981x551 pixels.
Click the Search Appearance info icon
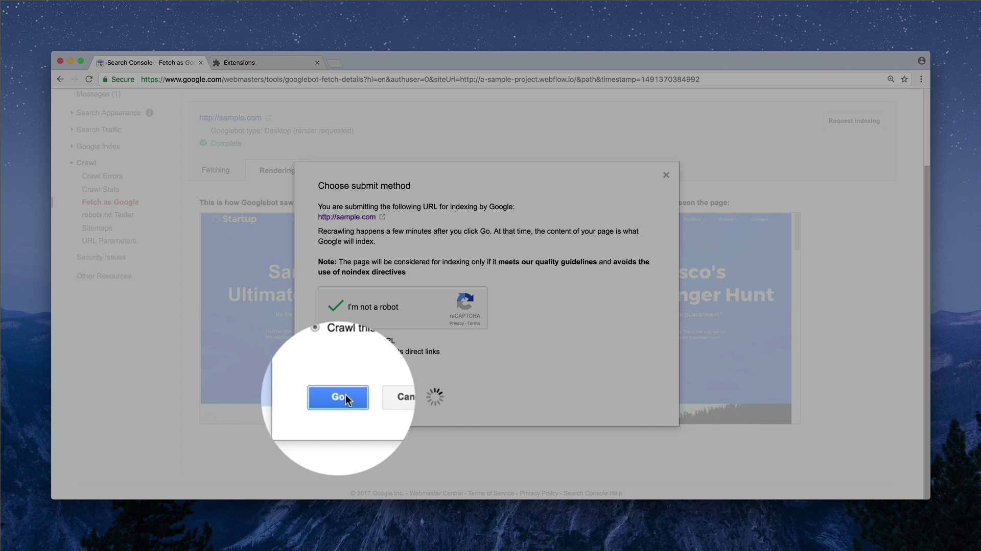pyautogui.click(x=149, y=113)
